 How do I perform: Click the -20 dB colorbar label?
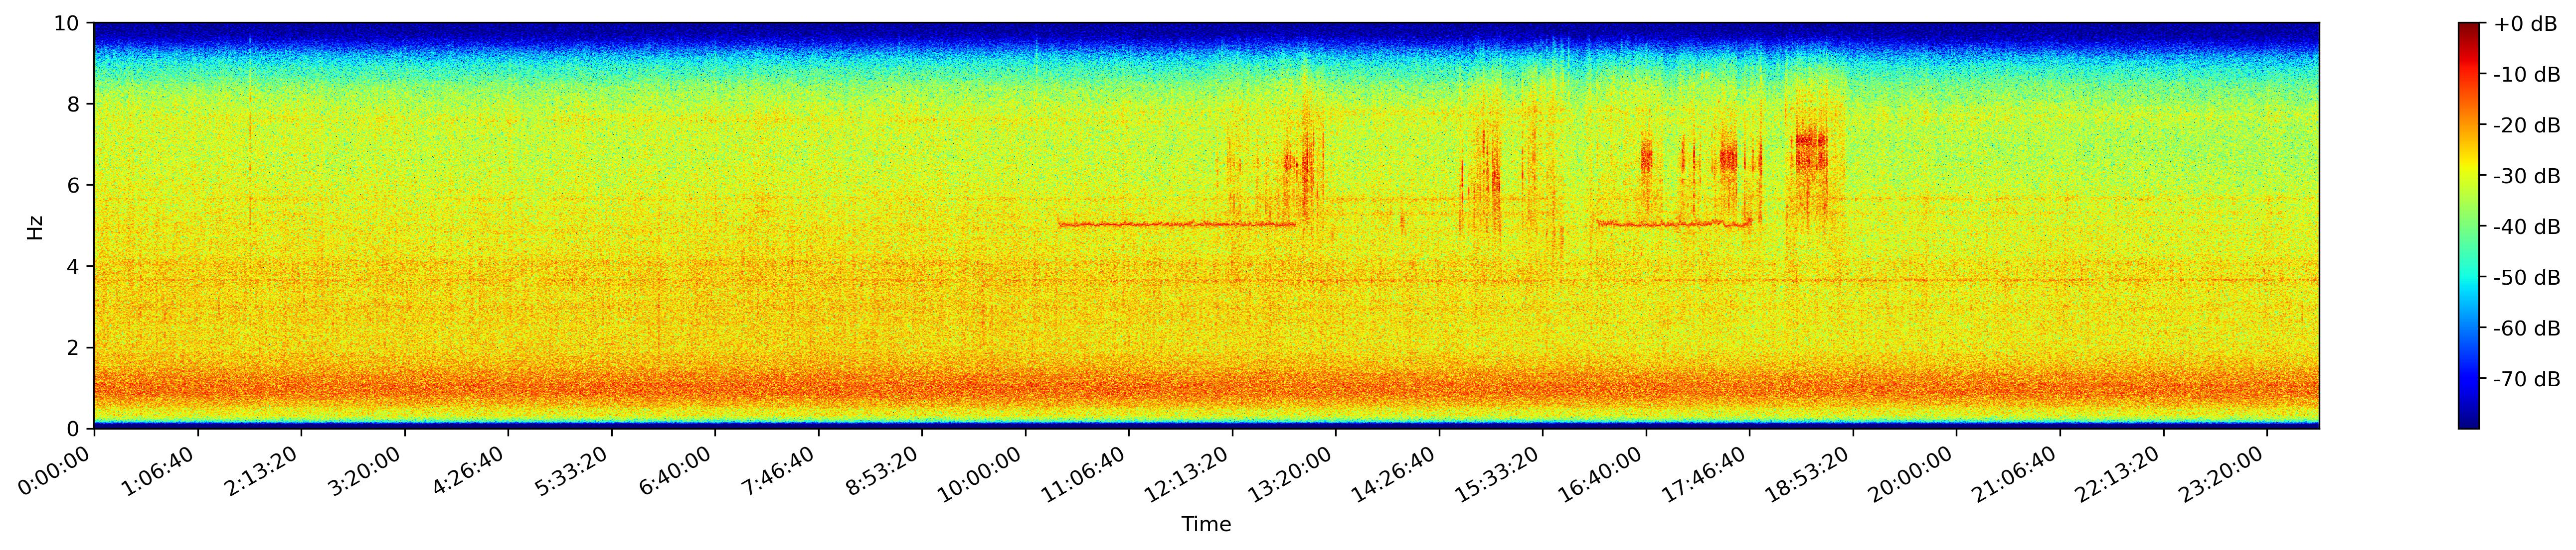point(2527,126)
